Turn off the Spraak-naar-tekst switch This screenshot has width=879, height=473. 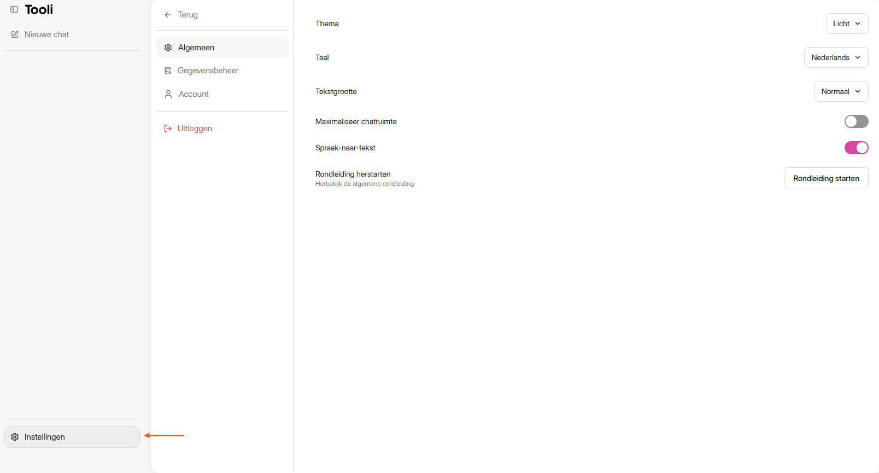click(856, 148)
